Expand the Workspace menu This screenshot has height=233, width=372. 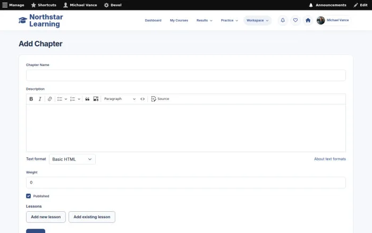[257, 20]
